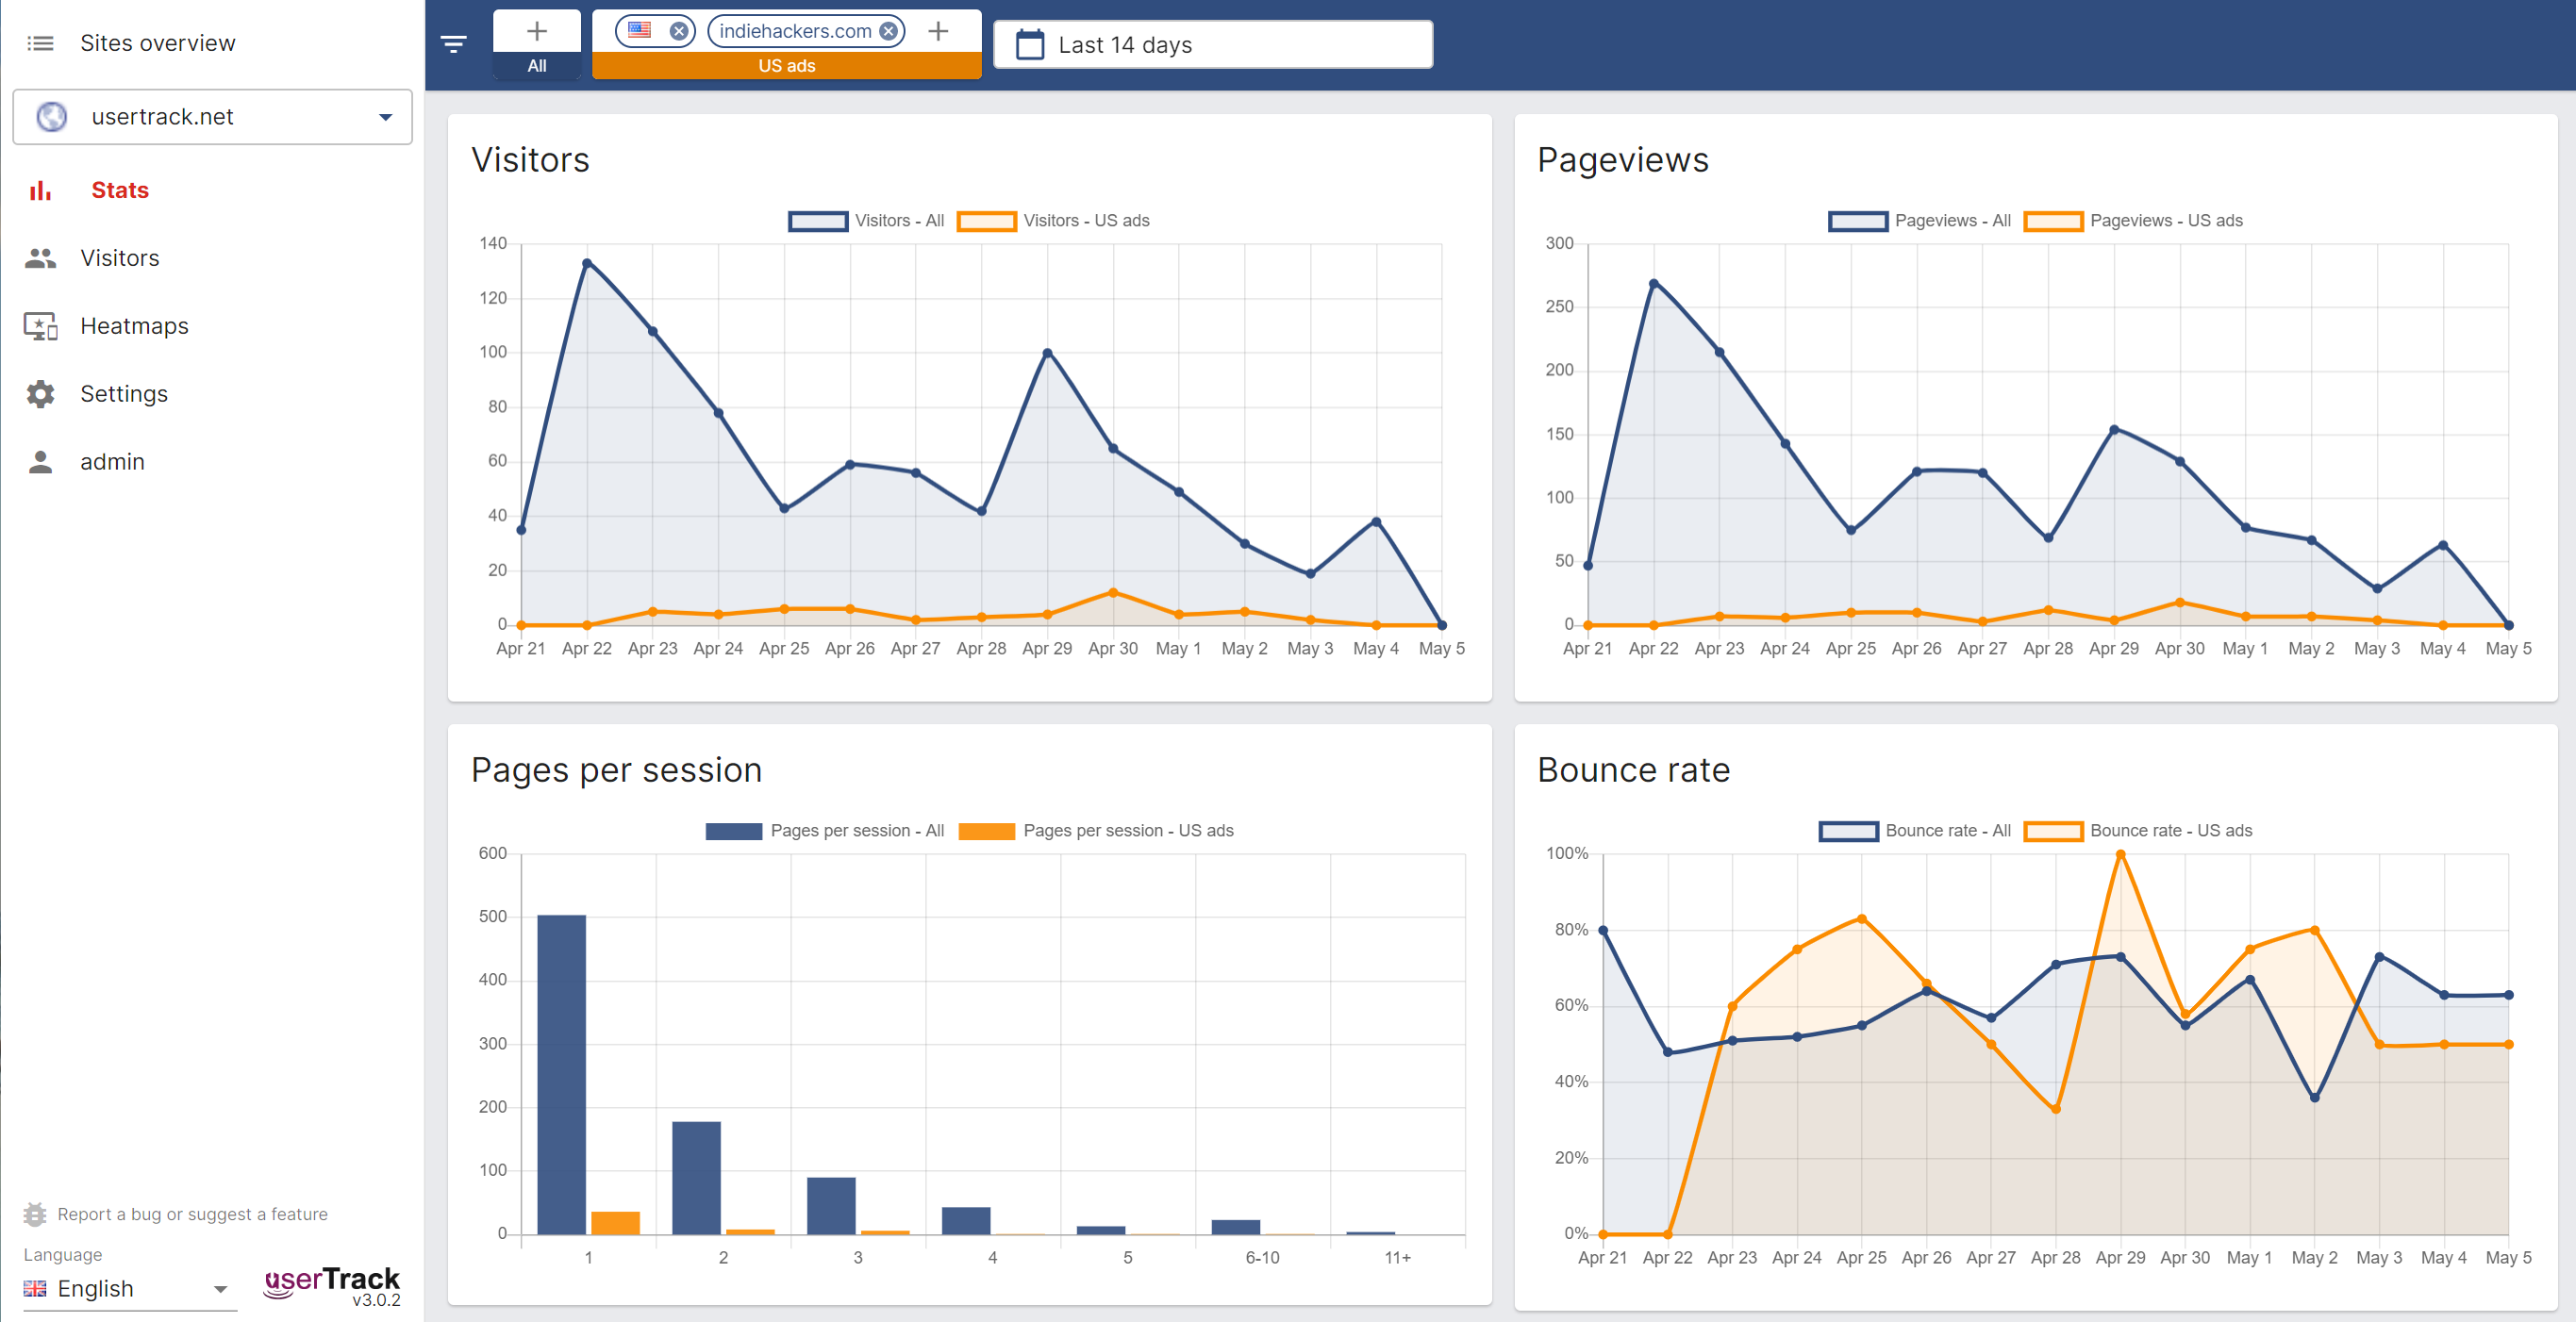Add another filter to US ads segment

(x=938, y=31)
